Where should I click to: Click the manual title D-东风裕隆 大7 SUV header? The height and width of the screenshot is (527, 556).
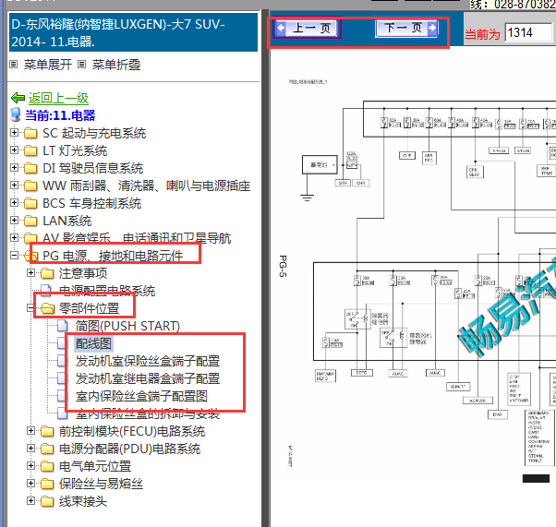click(133, 32)
